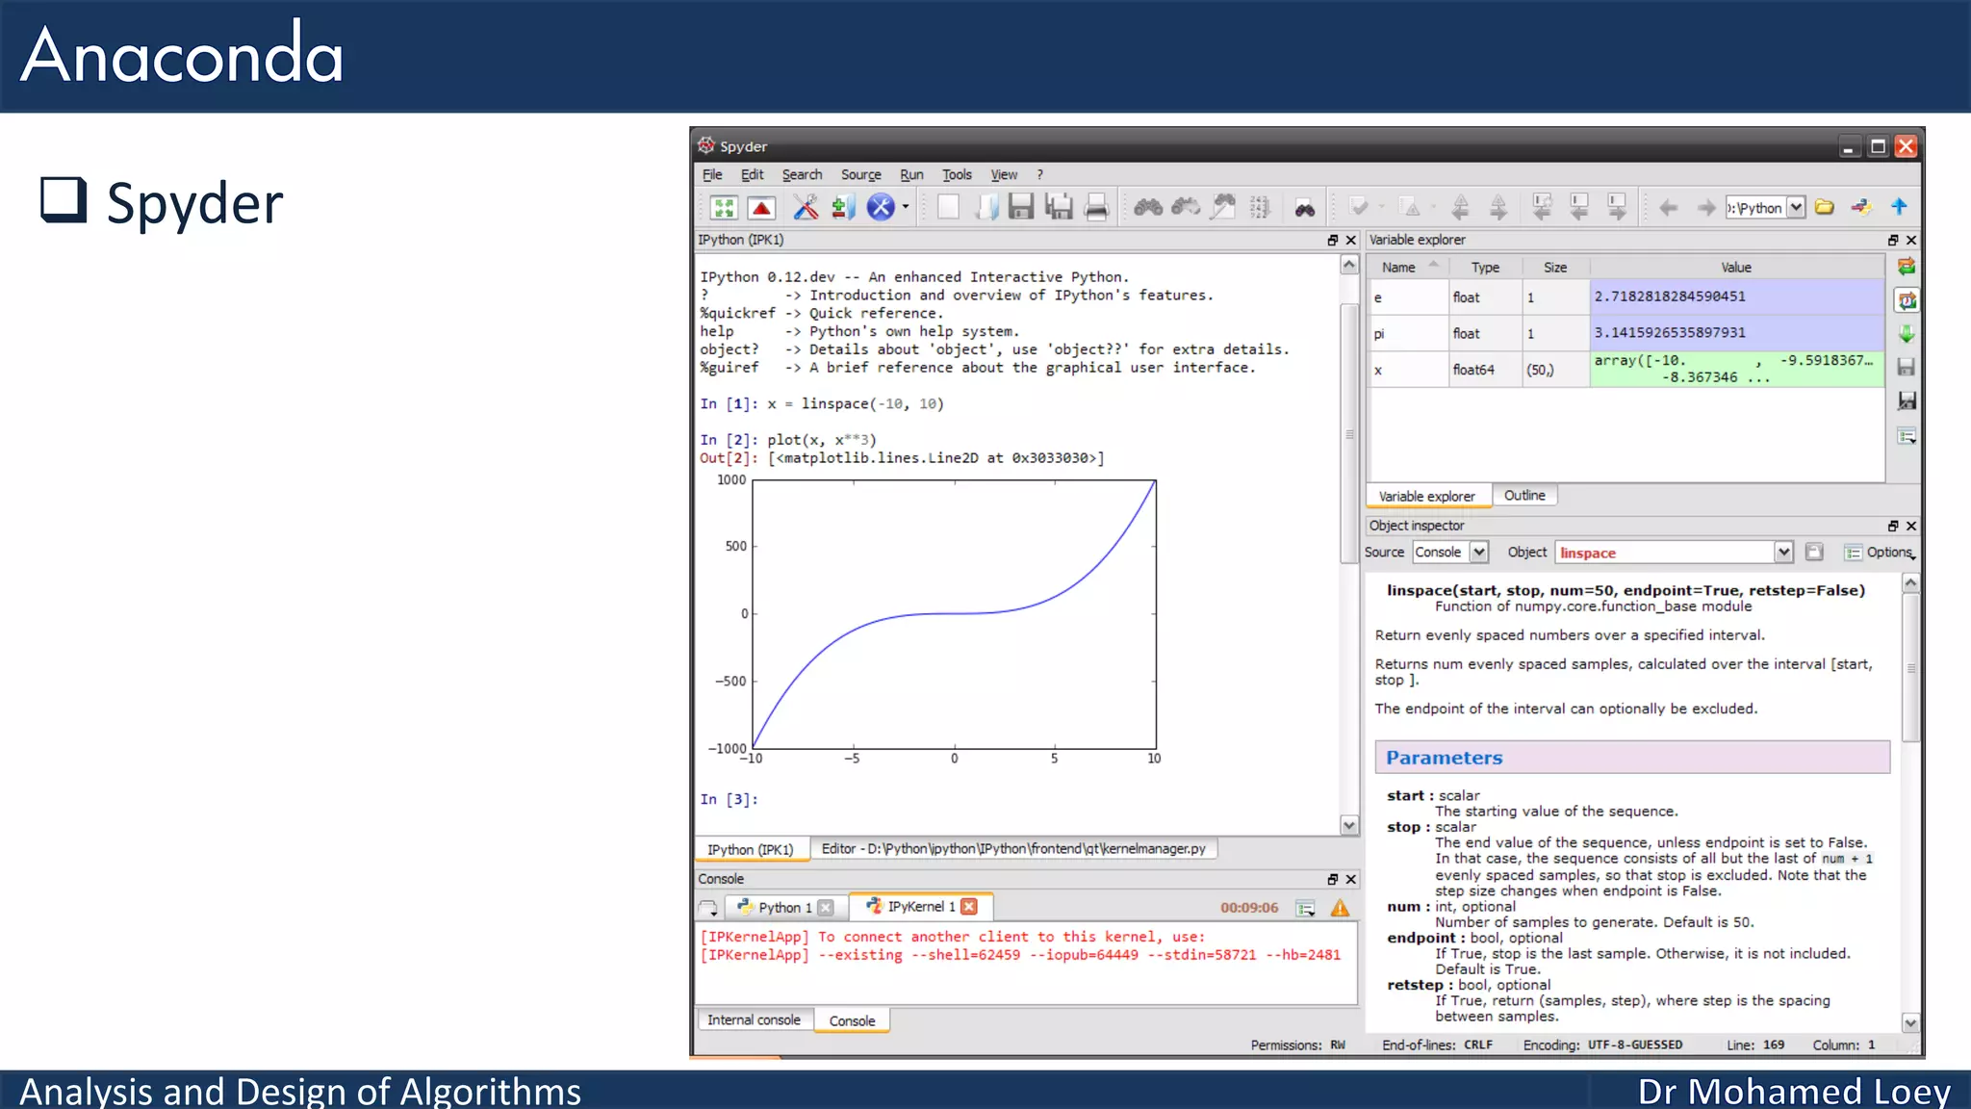Close the IPyKernel 1 console tab

pyautogui.click(x=969, y=907)
